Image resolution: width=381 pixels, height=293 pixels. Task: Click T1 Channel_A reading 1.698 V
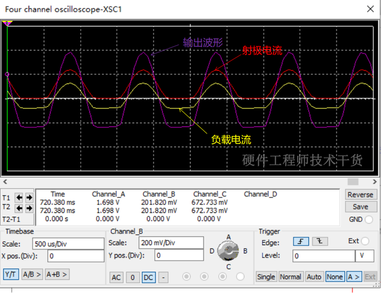coord(108,202)
